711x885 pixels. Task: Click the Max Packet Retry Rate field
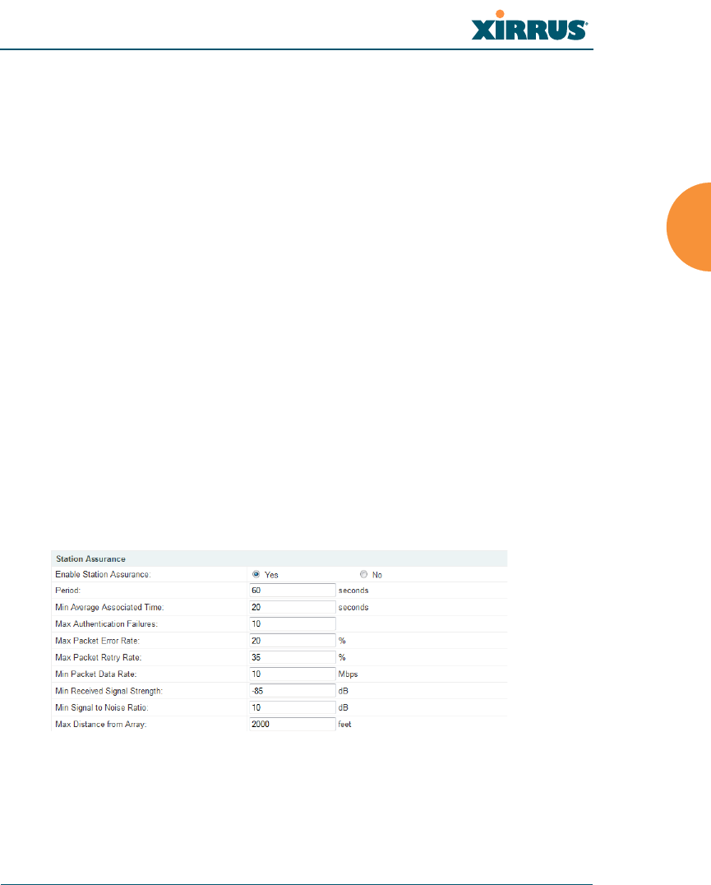292,657
